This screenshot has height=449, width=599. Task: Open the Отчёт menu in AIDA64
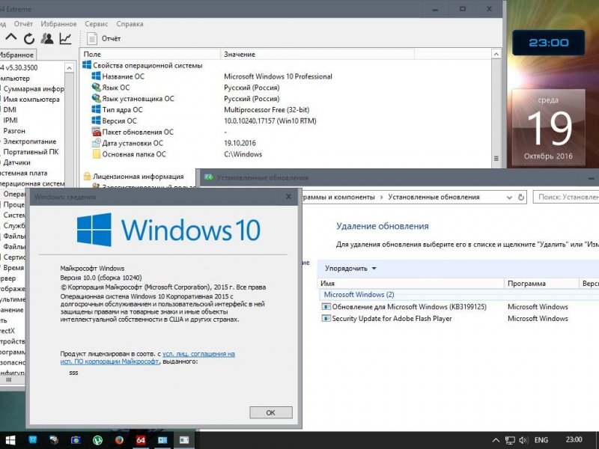pos(23,24)
